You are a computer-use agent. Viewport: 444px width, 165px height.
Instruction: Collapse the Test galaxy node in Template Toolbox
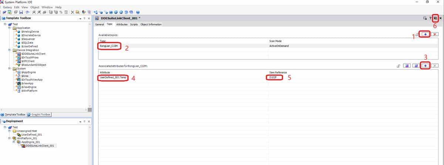(x=5, y=24)
